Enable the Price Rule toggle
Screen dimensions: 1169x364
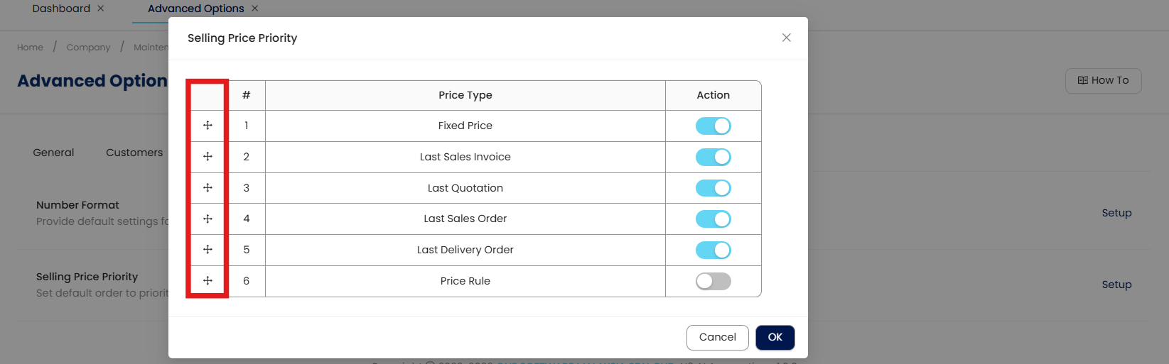click(x=713, y=281)
